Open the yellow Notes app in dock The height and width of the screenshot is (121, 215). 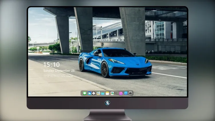coord(107,93)
